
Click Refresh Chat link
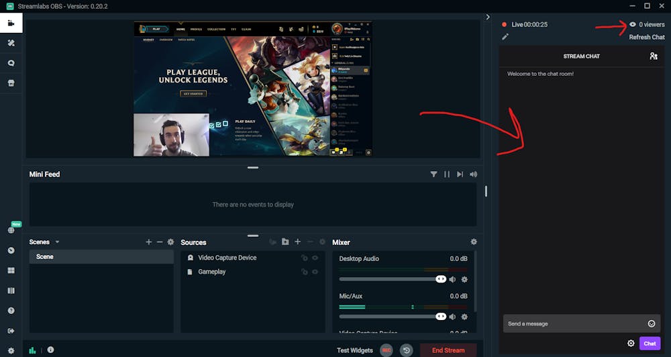click(x=647, y=37)
